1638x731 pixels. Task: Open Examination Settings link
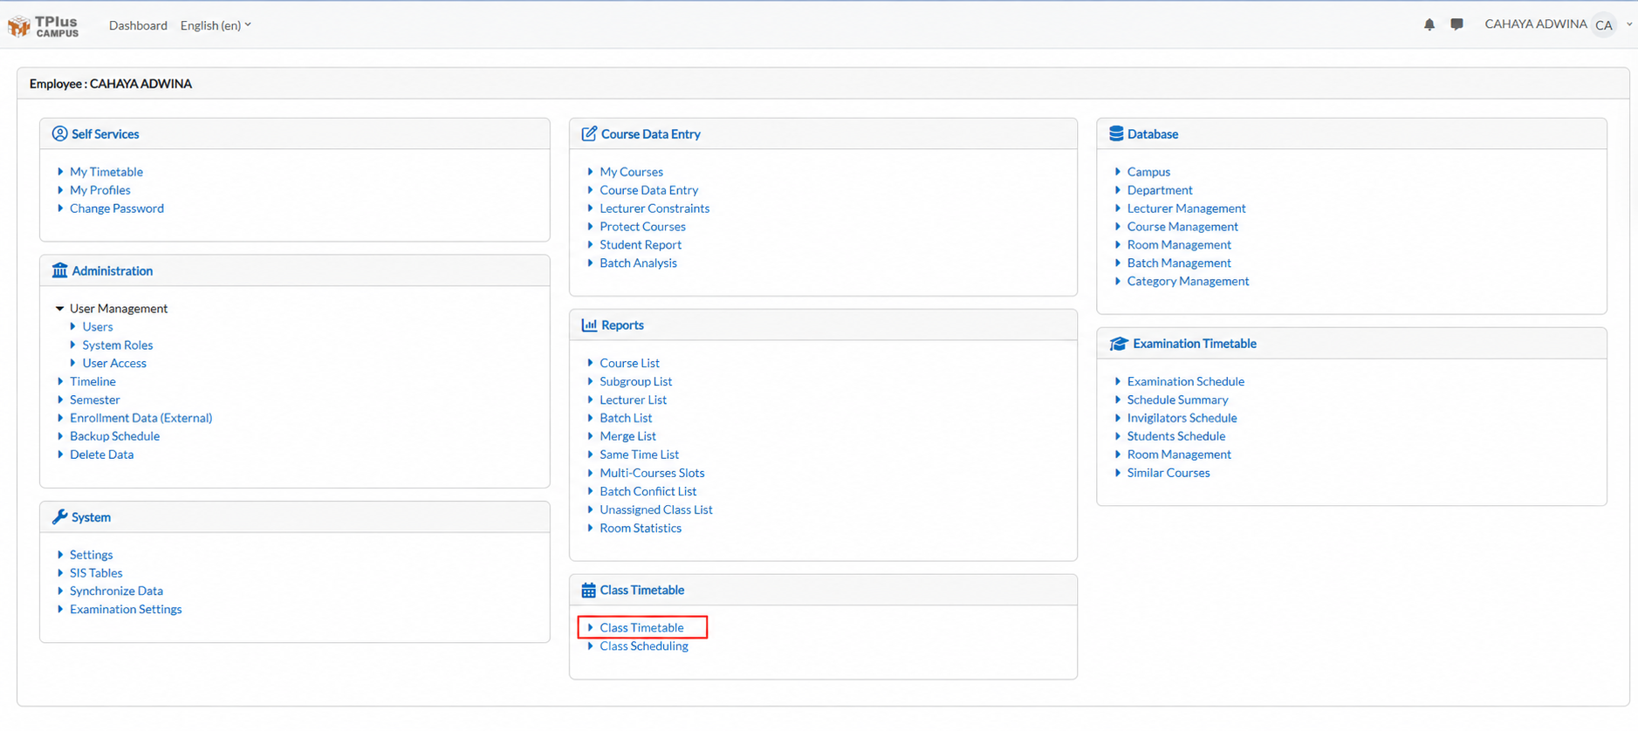(126, 609)
